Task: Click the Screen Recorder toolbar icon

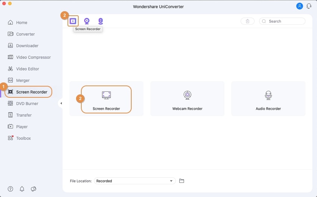Action: tap(73, 21)
